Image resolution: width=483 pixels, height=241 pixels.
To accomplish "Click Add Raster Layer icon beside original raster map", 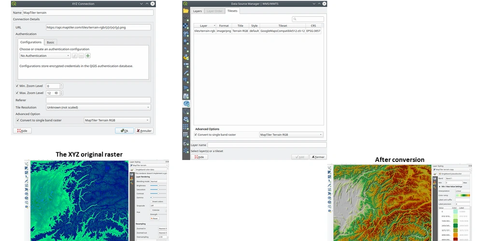I will tap(27, 168).
